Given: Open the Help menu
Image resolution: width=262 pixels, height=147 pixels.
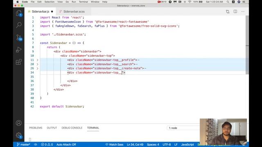Looking at the screenshot, I should [x=105, y=2].
